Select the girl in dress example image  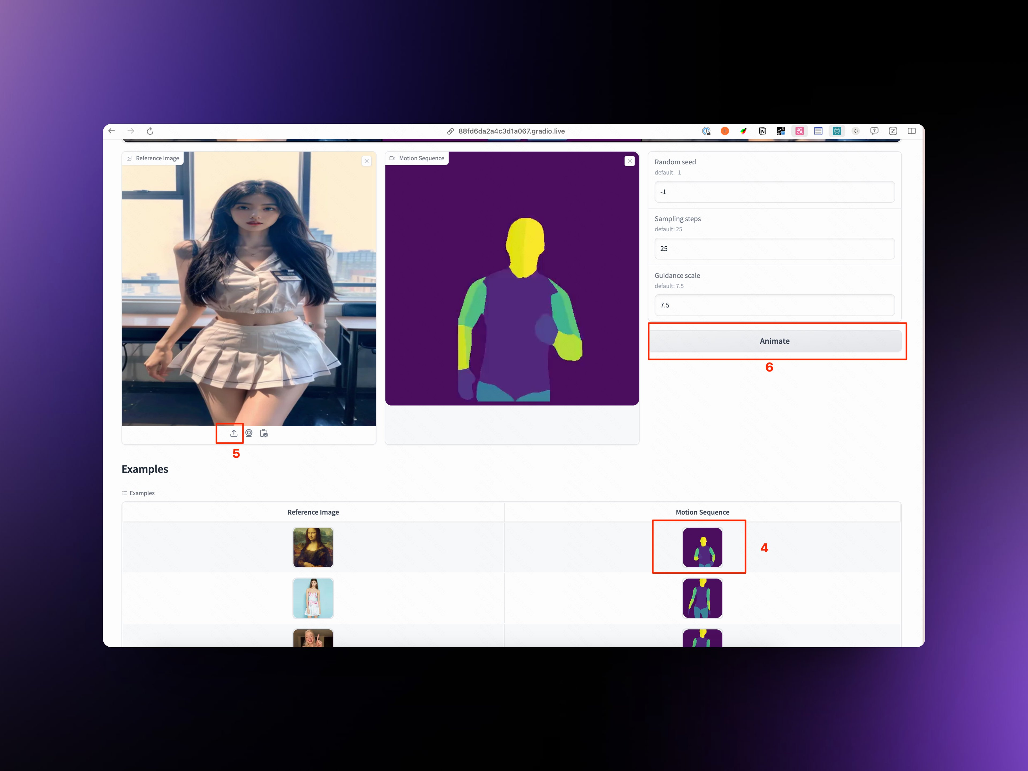click(x=313, y=598)
